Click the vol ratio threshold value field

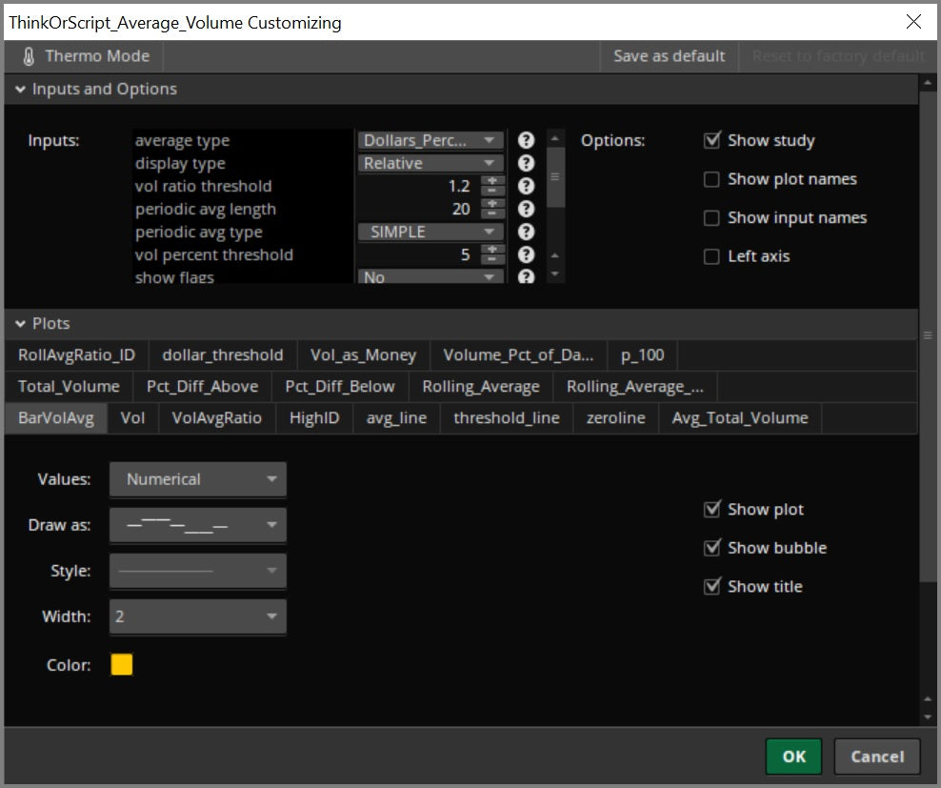click(x=418, y=186)
